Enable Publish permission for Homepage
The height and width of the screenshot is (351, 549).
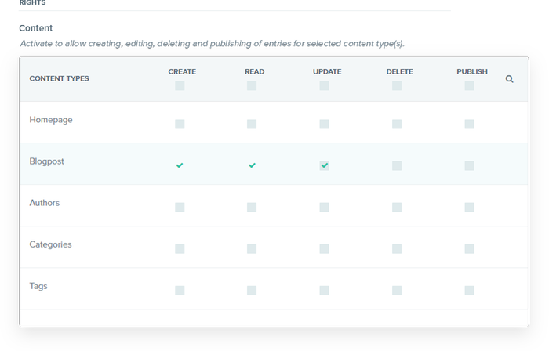470,124
